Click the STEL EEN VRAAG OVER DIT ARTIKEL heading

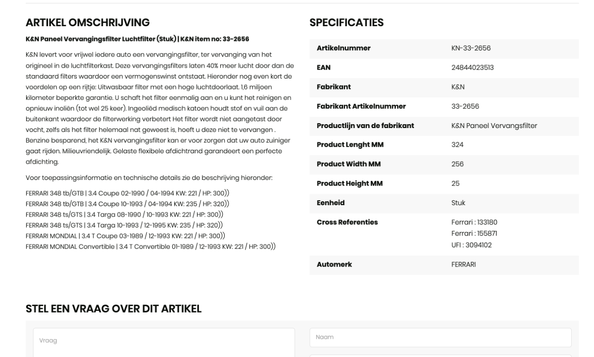(x=113, y=309)
